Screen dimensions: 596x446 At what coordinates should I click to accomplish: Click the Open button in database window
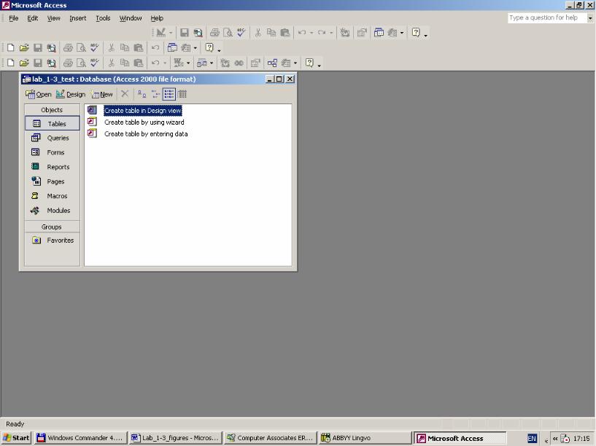click(x=39, y=94)
